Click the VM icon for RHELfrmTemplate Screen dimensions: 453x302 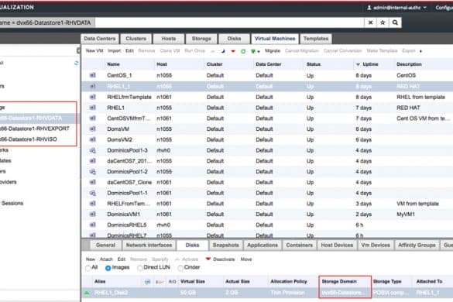(x=92, y=97)
